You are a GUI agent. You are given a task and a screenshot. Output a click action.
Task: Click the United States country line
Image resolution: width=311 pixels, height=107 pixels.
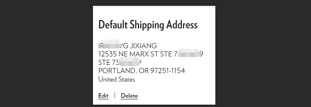[117, 80]
